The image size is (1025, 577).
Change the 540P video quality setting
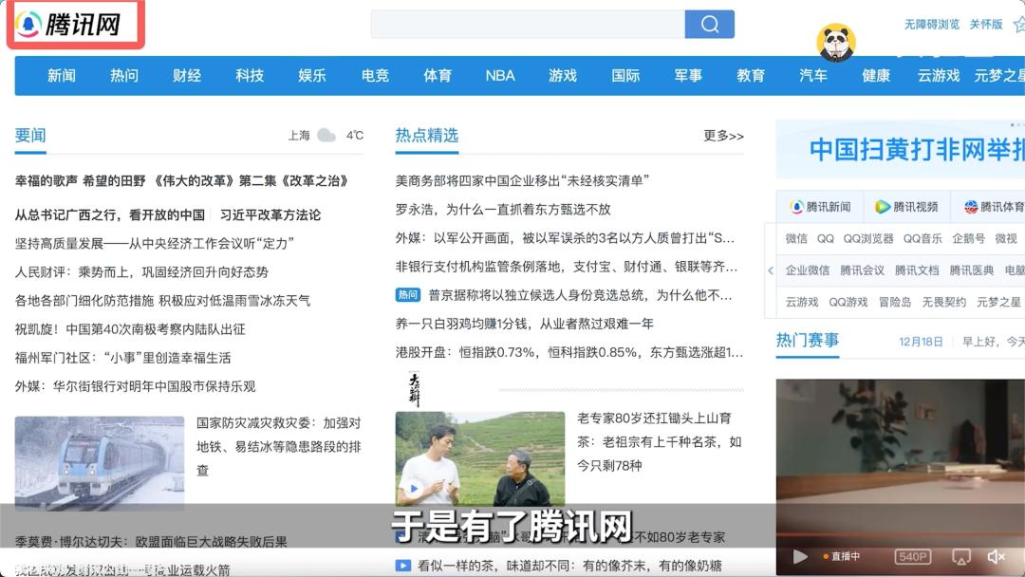coord(913,556)
